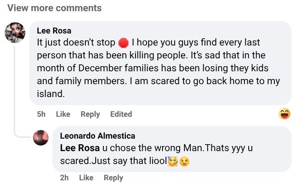The image size is (298, 185).
Task: Click the View more comments link
Action: [54, 8]
